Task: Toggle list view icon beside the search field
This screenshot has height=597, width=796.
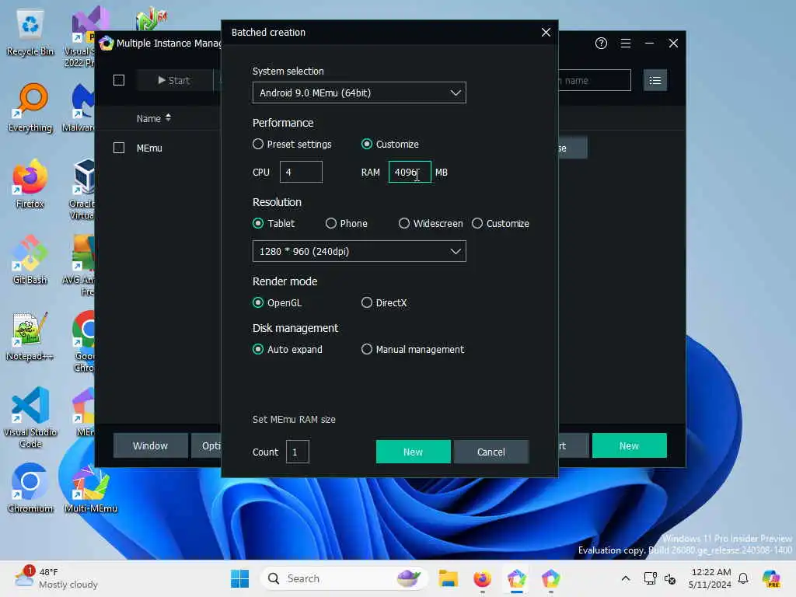Action: click(x=655, y=80)
